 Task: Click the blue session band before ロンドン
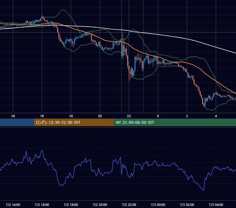coord(17,122)
